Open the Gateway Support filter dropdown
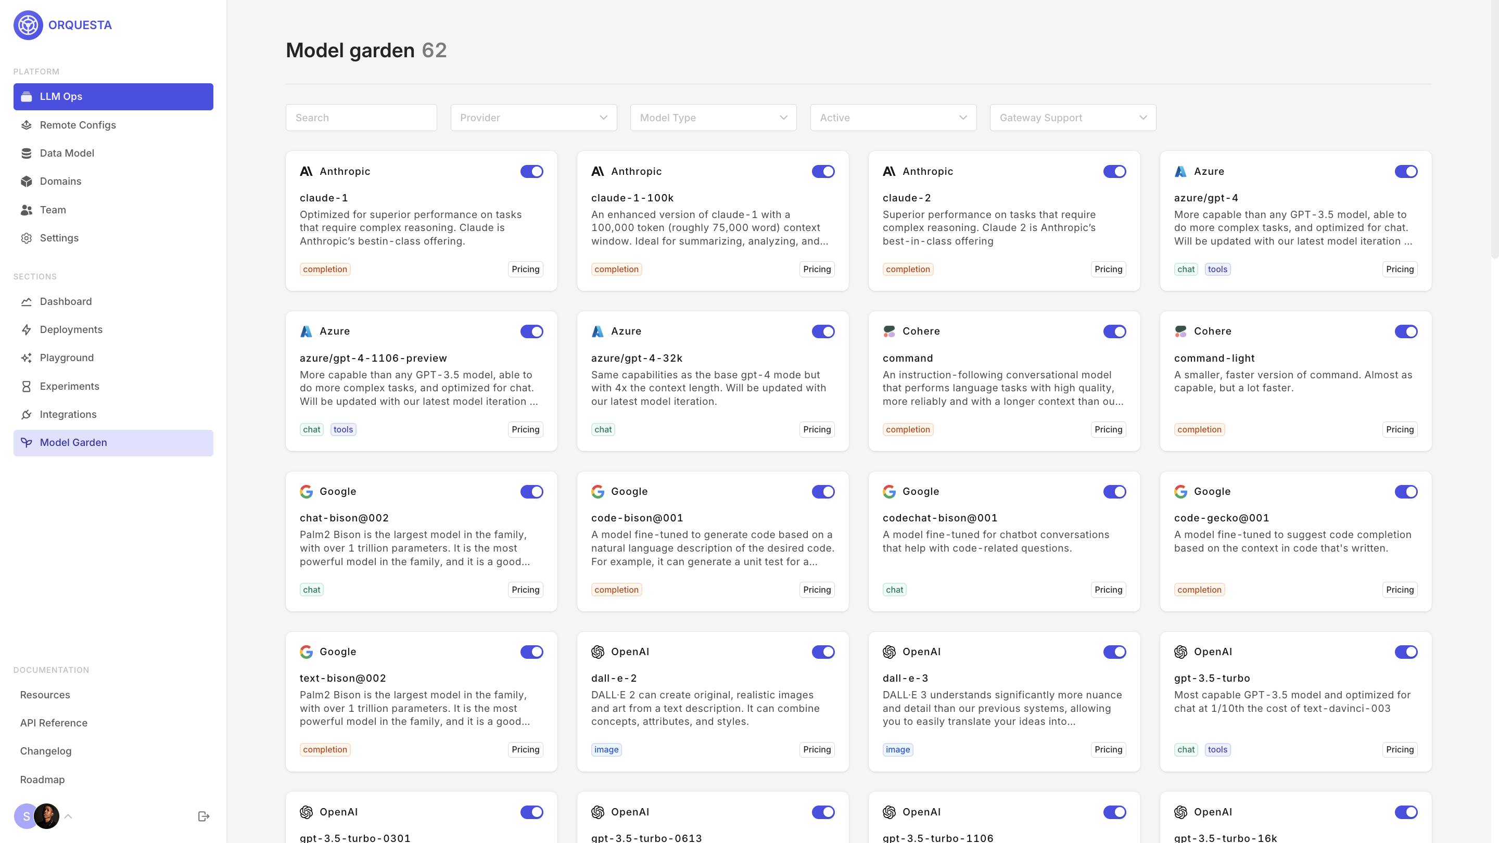The width and height of the screenshot is (1499, 843). pyautogui.click(x=1072, y=118)
